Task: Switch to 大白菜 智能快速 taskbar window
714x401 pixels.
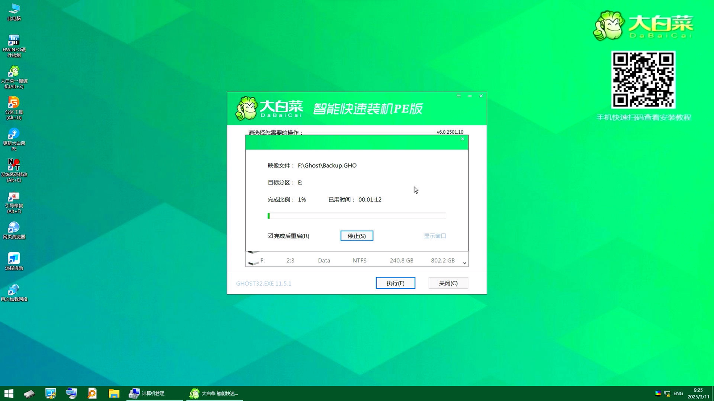Action: [x=214, y=393]
